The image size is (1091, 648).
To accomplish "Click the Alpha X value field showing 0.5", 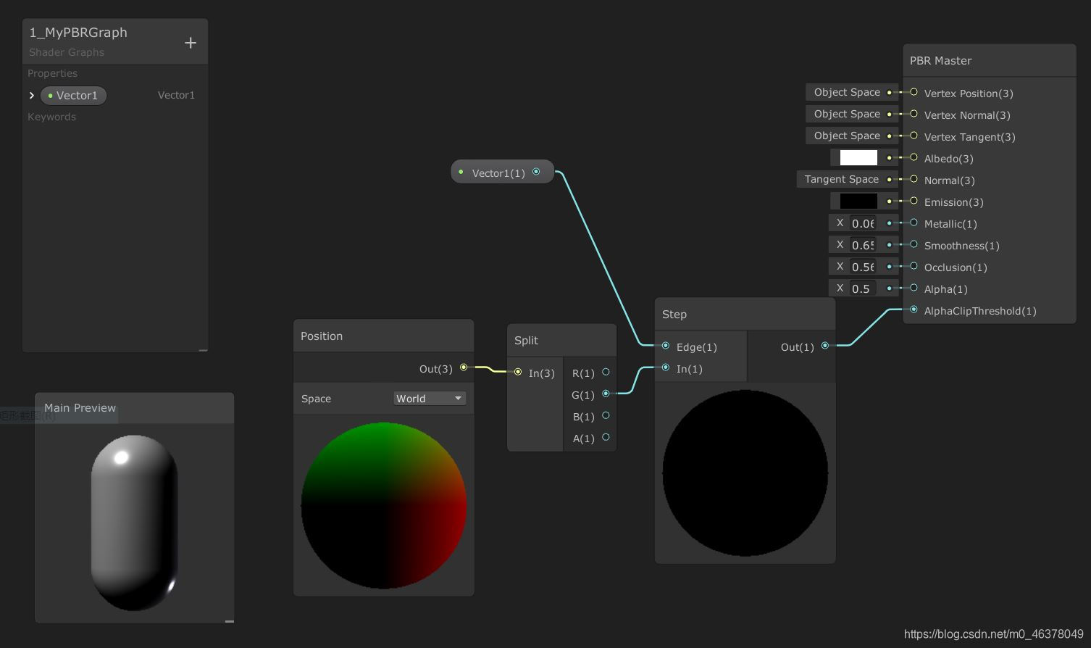I will (863, 288).
